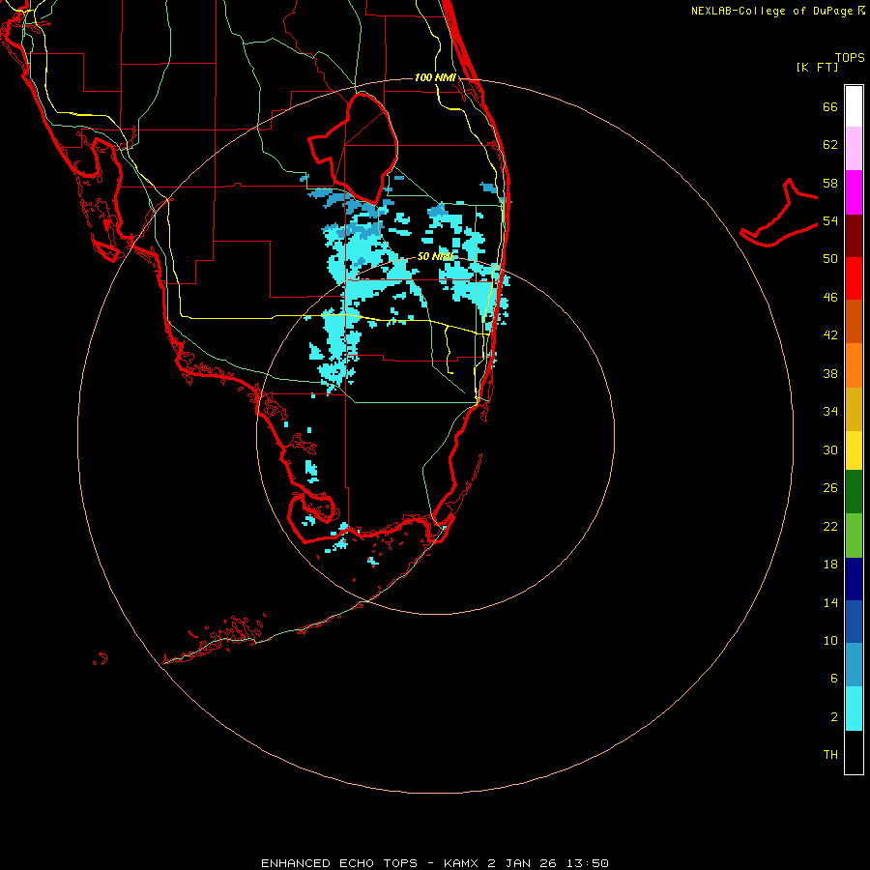
Task: Click the yellow legend swatch
Action: click(854, 450)
